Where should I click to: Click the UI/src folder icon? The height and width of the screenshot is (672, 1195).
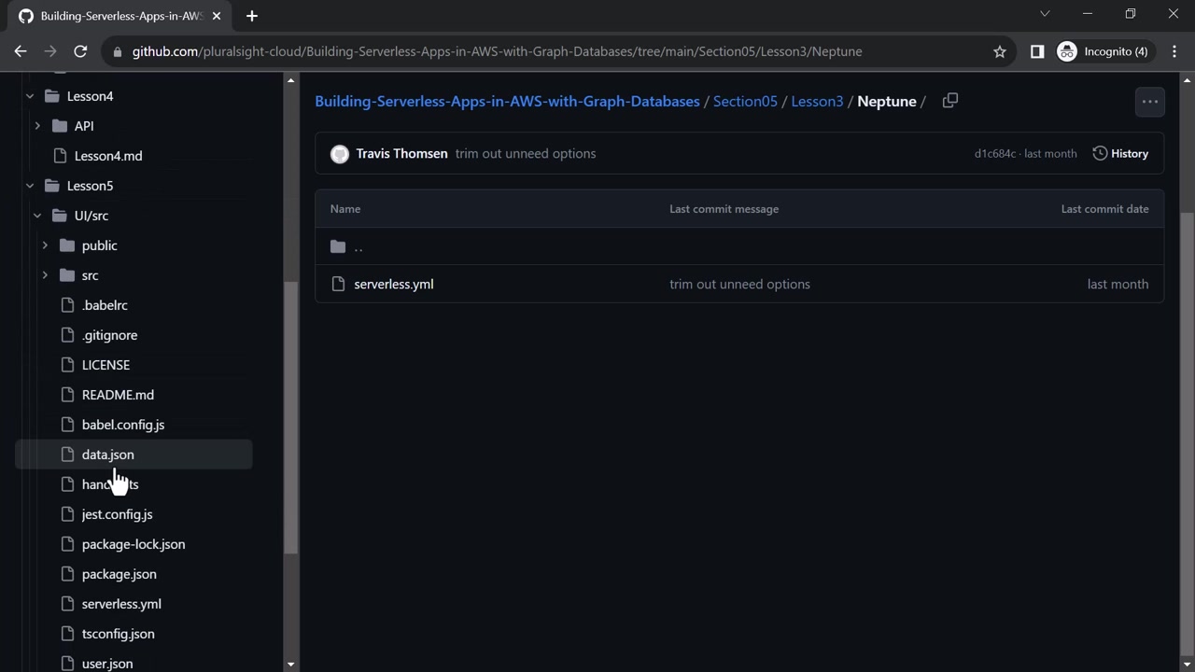click(59, 216)
